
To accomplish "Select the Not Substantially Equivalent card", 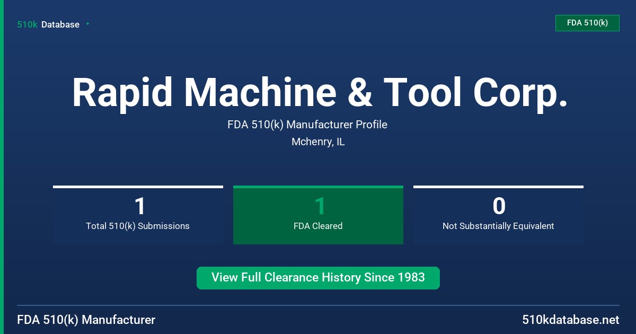I will coord(498,215).
